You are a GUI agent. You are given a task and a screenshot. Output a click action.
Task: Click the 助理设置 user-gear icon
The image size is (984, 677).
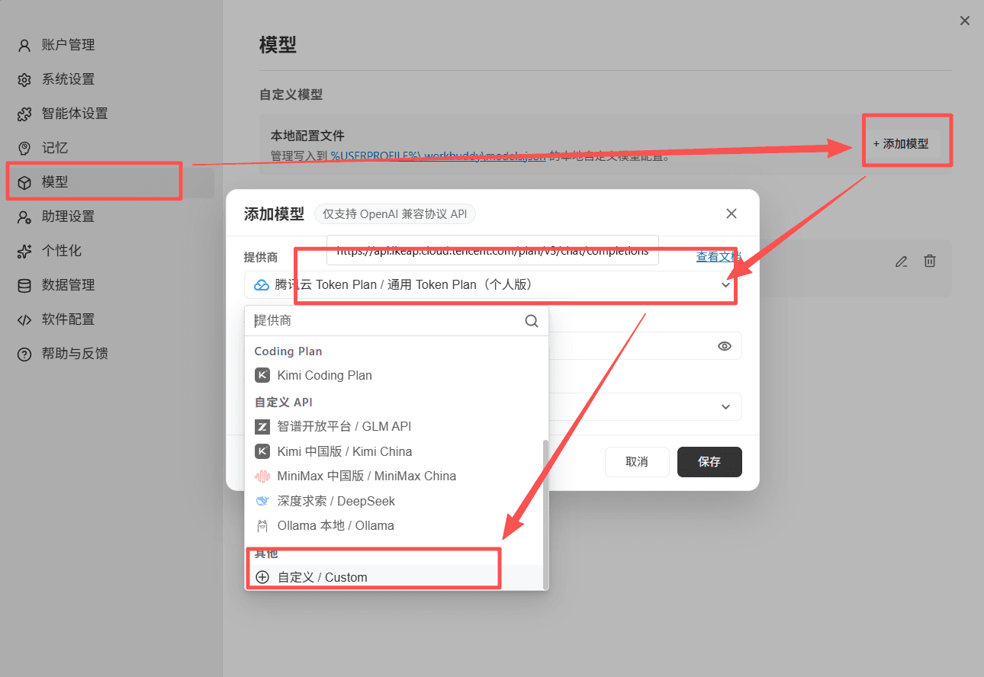(24, 217)
